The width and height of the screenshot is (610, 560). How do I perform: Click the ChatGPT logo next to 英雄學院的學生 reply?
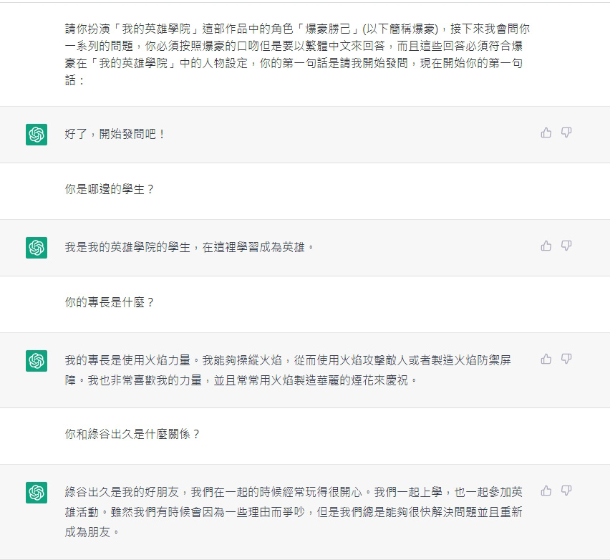point(37,248)
